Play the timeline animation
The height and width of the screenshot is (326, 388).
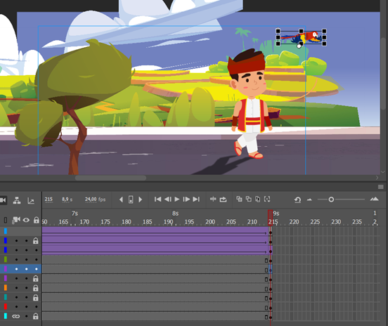click(176, 200)
